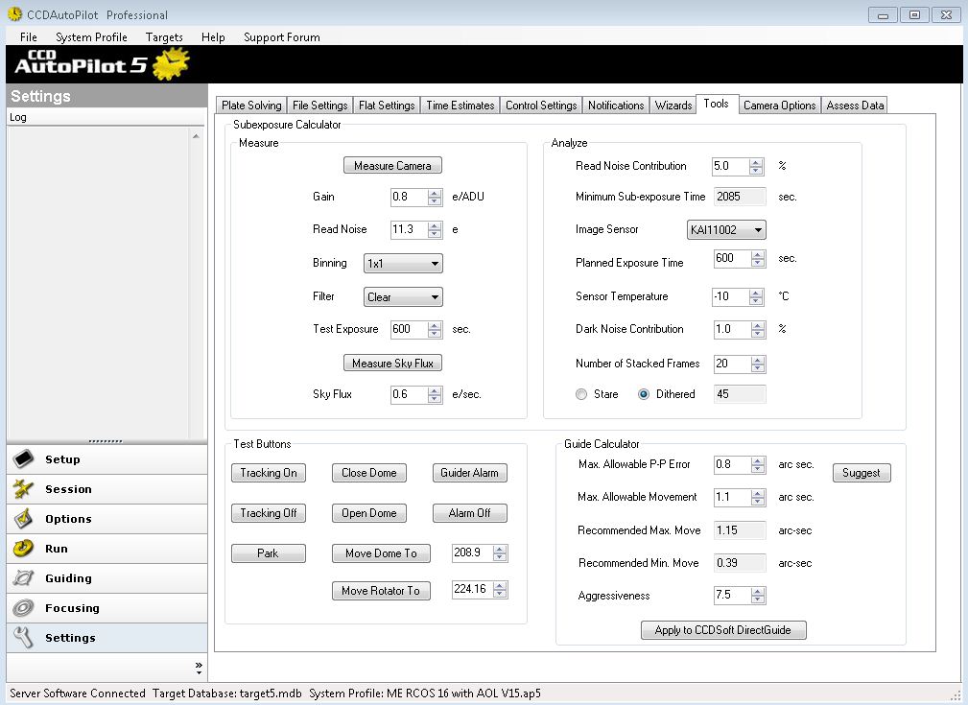Open the Binning dropdown
The image size is (968, 705).
(403, 263)
